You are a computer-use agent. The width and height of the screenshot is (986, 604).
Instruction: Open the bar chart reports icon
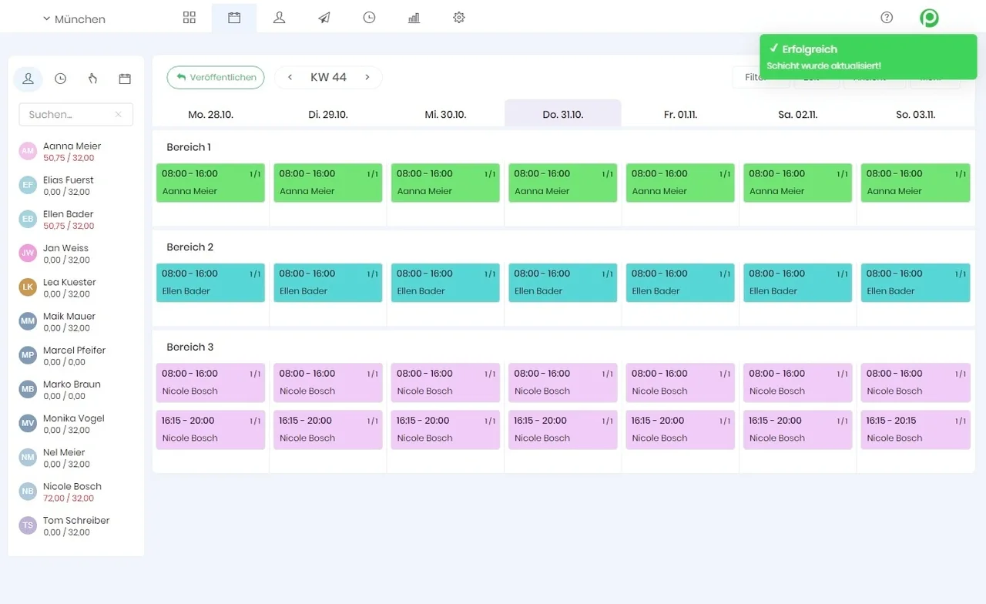pyautogui.click(x=414, y=18)
